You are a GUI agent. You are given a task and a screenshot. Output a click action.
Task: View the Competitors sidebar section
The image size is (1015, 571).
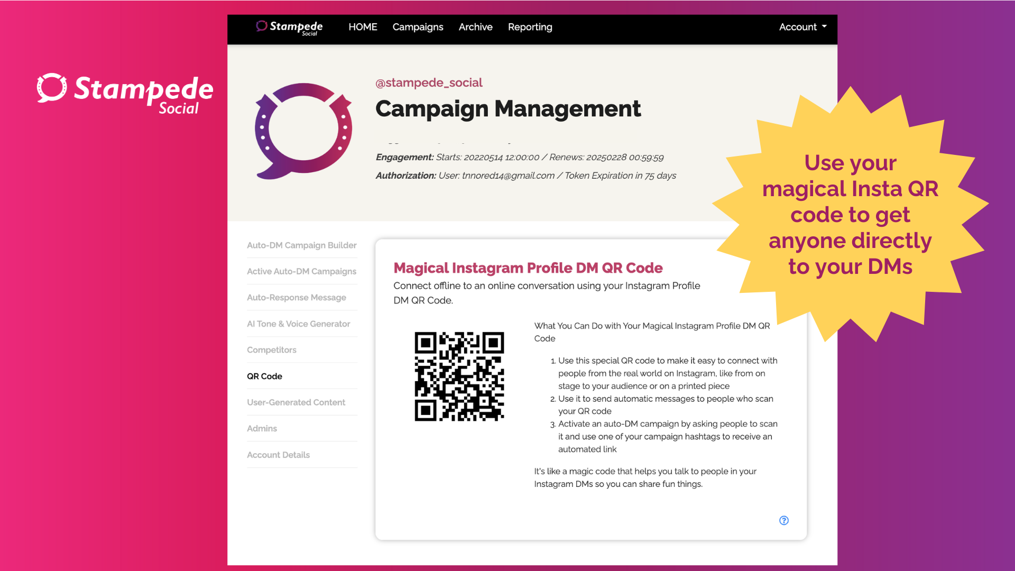271,350
